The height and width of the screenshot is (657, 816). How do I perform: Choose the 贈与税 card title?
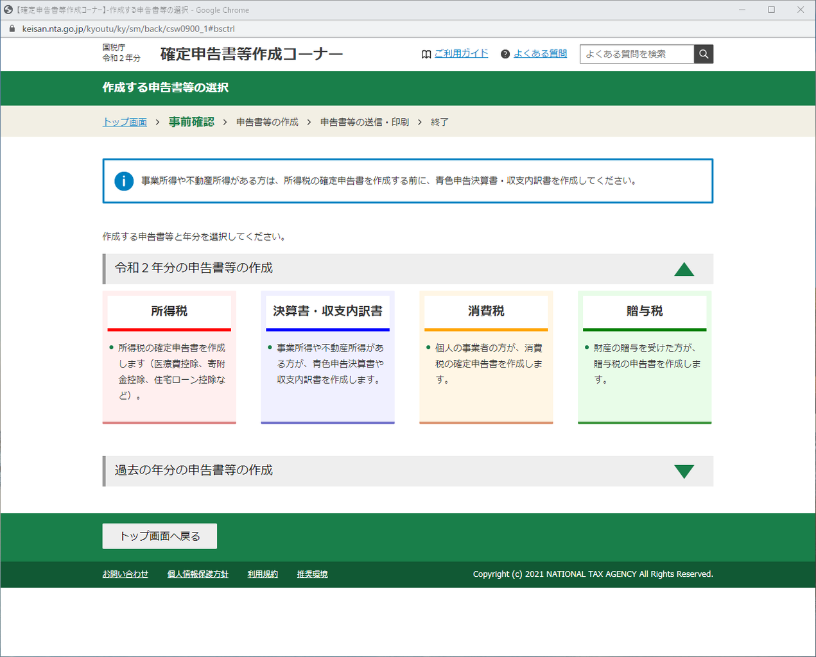tap(645, 311)
